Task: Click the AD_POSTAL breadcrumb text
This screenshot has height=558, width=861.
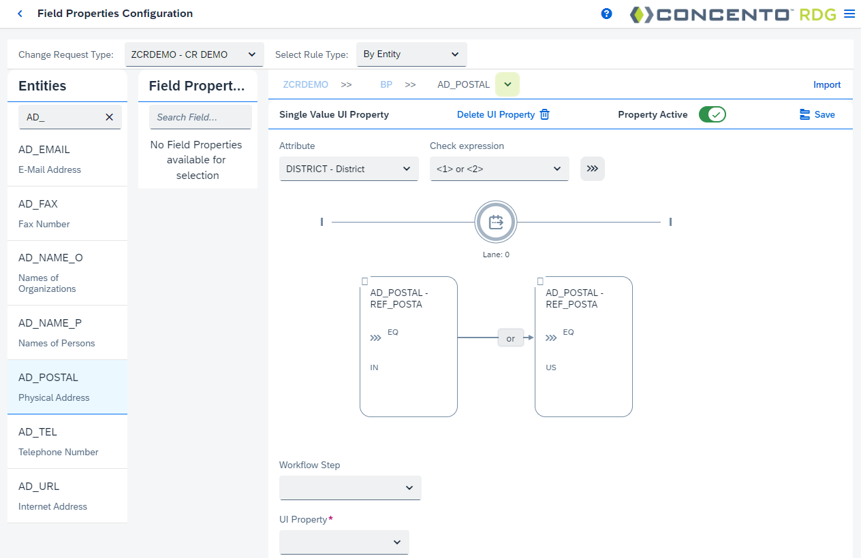Action: pyautogui.click(x=463, y=85)
